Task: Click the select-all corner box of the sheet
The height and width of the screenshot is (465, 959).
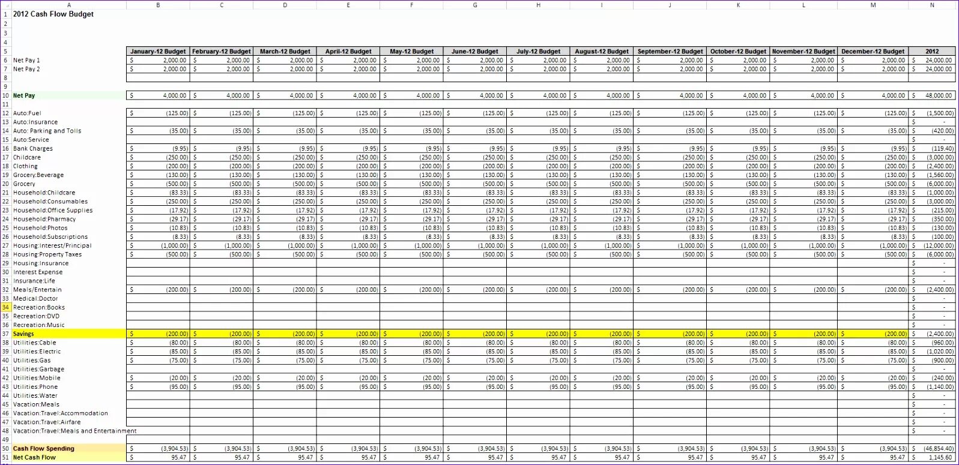Action: (5, 5)
